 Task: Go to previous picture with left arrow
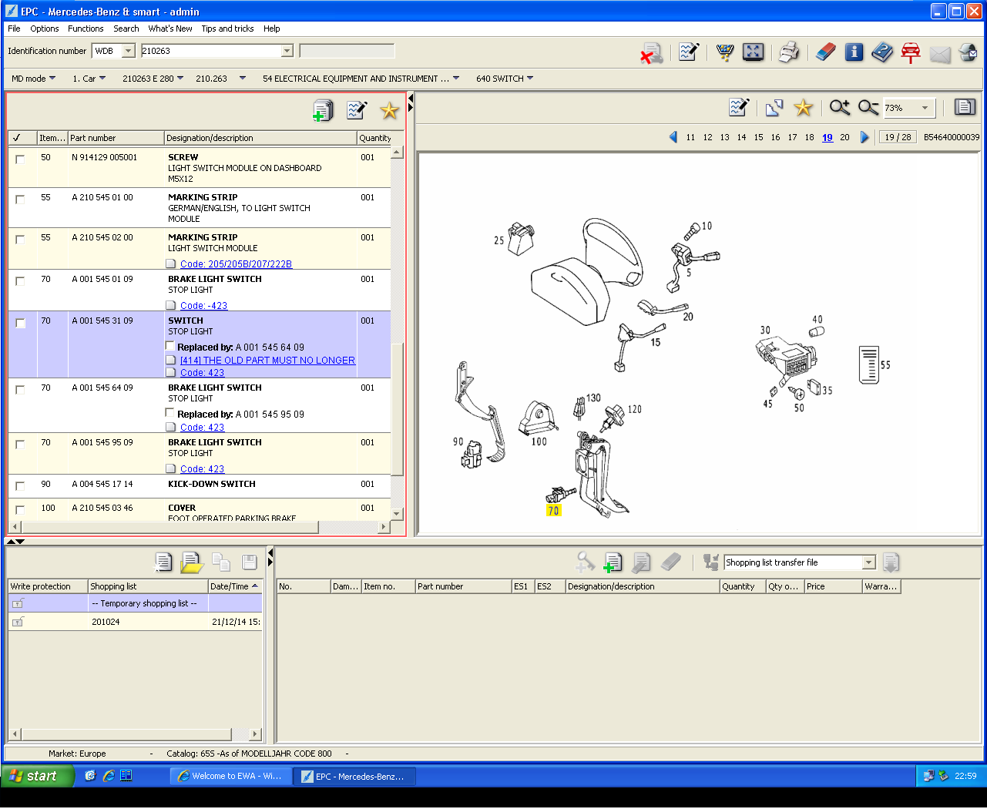point(673,137)
